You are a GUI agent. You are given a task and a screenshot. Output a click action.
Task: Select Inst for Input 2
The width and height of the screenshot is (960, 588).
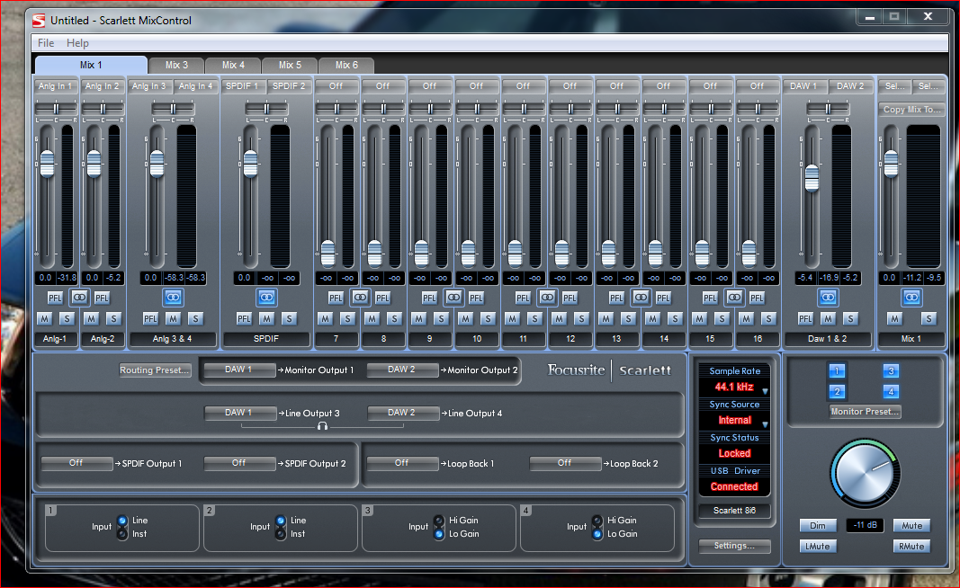click(281, 534)
